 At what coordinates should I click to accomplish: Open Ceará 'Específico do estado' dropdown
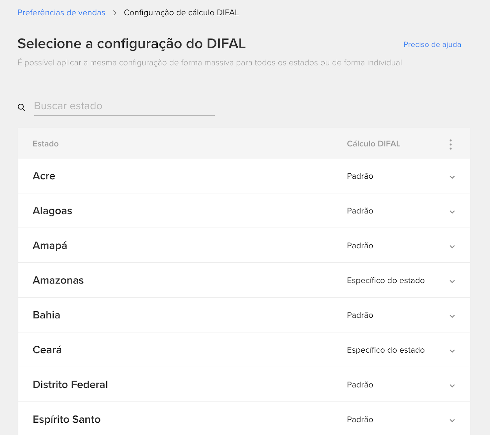point(401,350)
